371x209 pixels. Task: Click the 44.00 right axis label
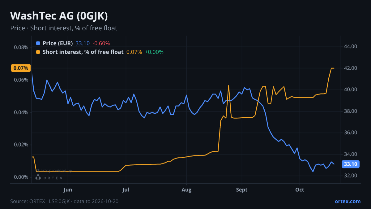click(351, 46)
